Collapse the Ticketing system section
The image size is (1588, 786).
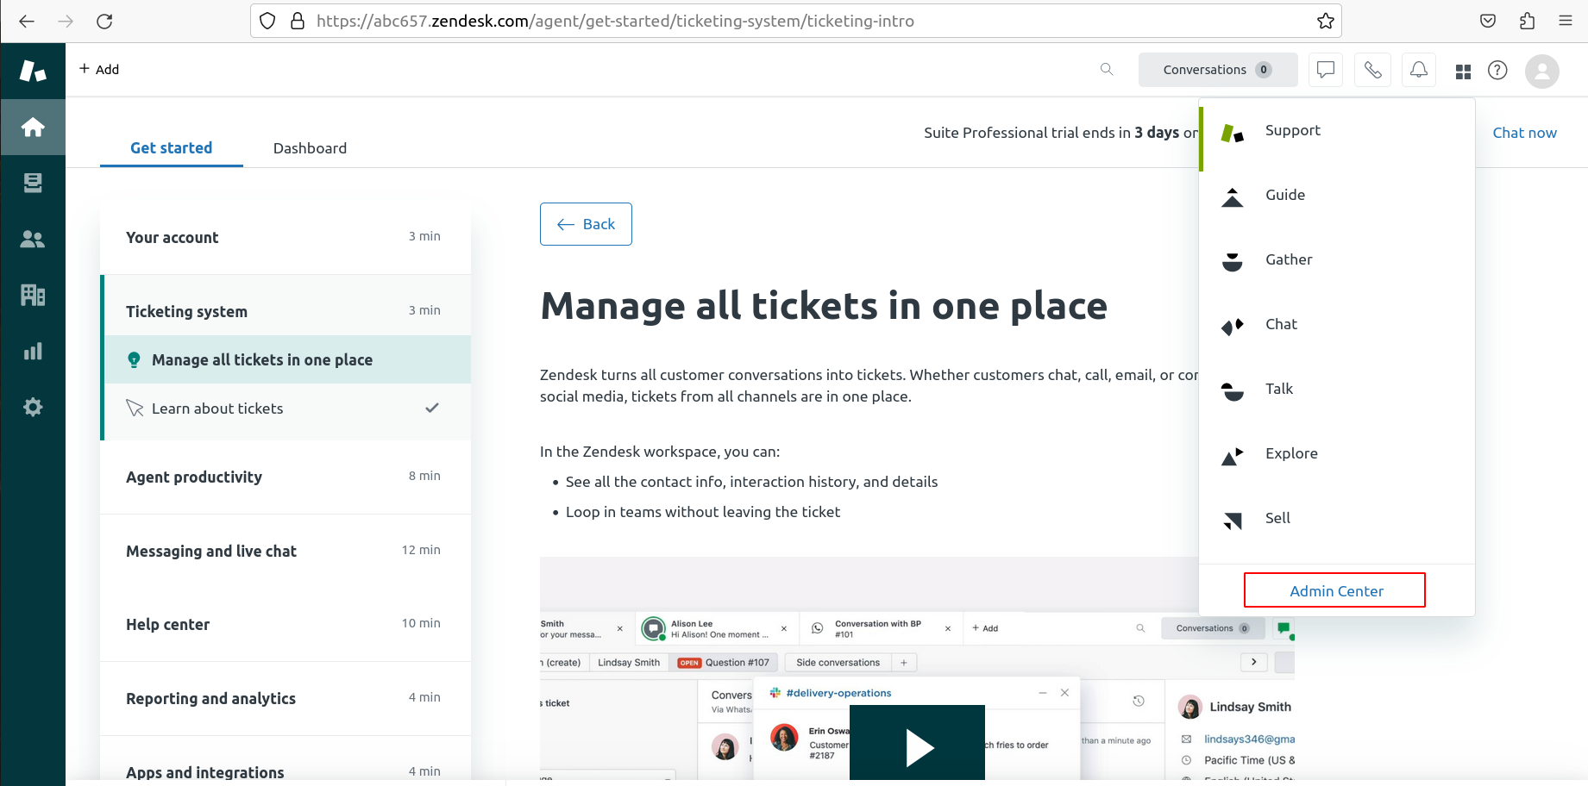pos(286,311)
